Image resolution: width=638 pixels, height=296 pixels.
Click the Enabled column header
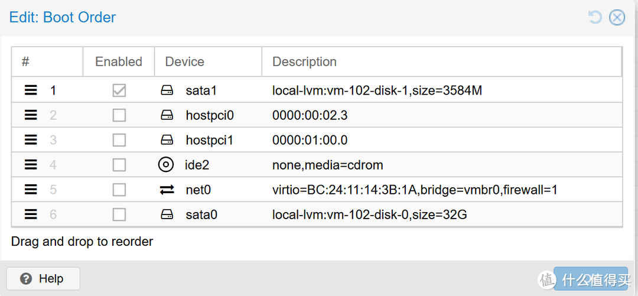pos(119,61)
